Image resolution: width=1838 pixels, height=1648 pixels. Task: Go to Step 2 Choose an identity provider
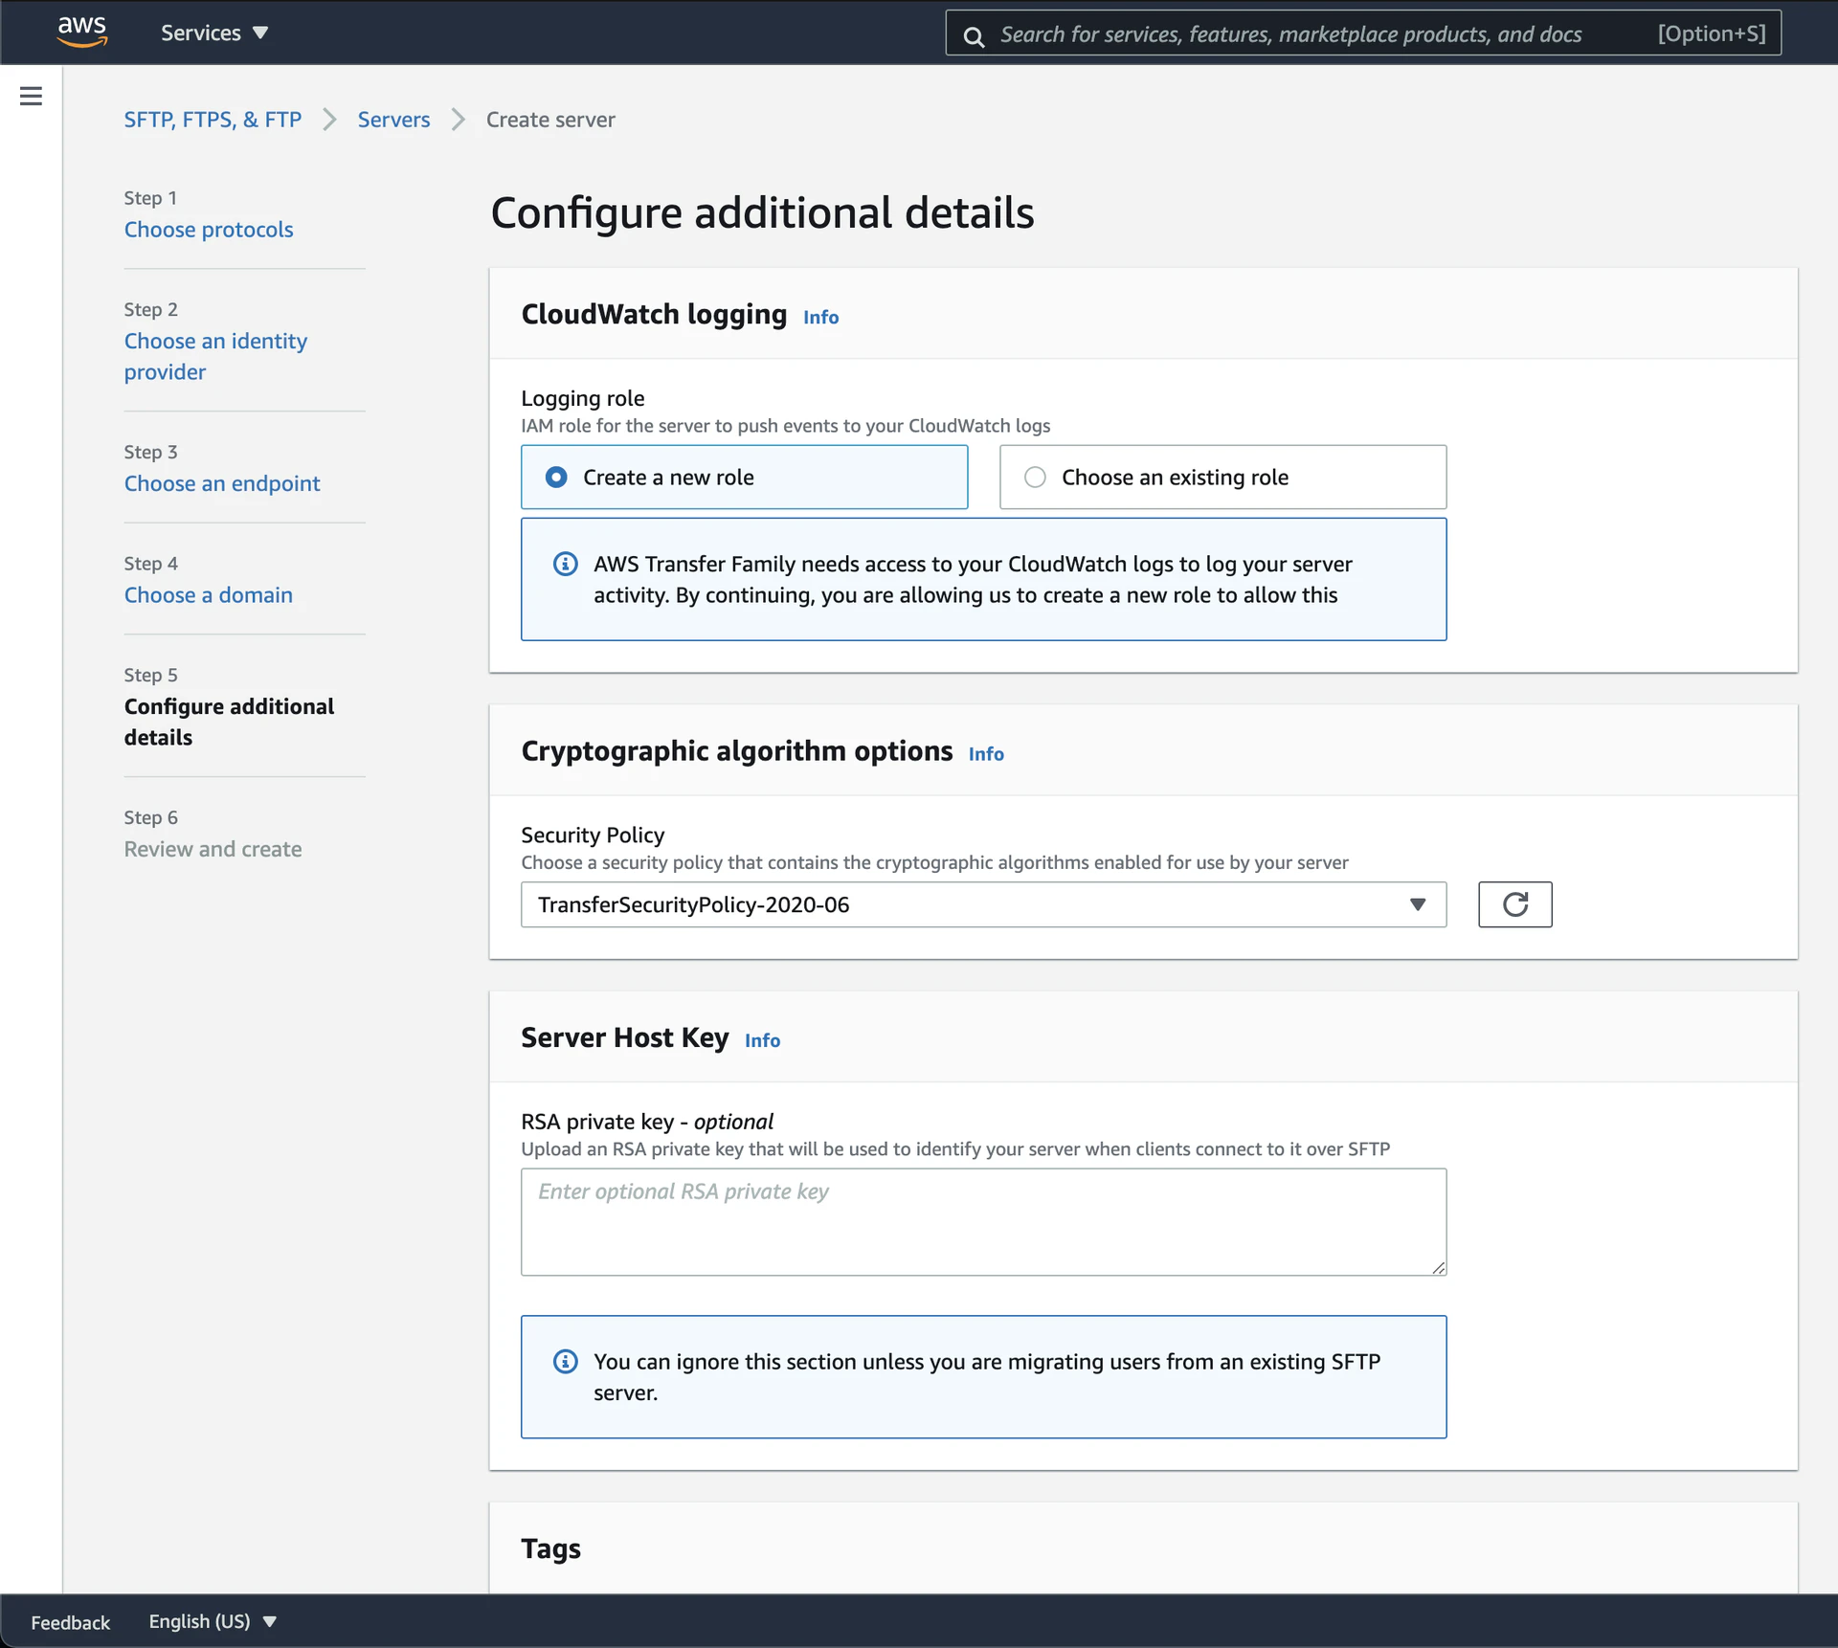(x=215, y=356)
